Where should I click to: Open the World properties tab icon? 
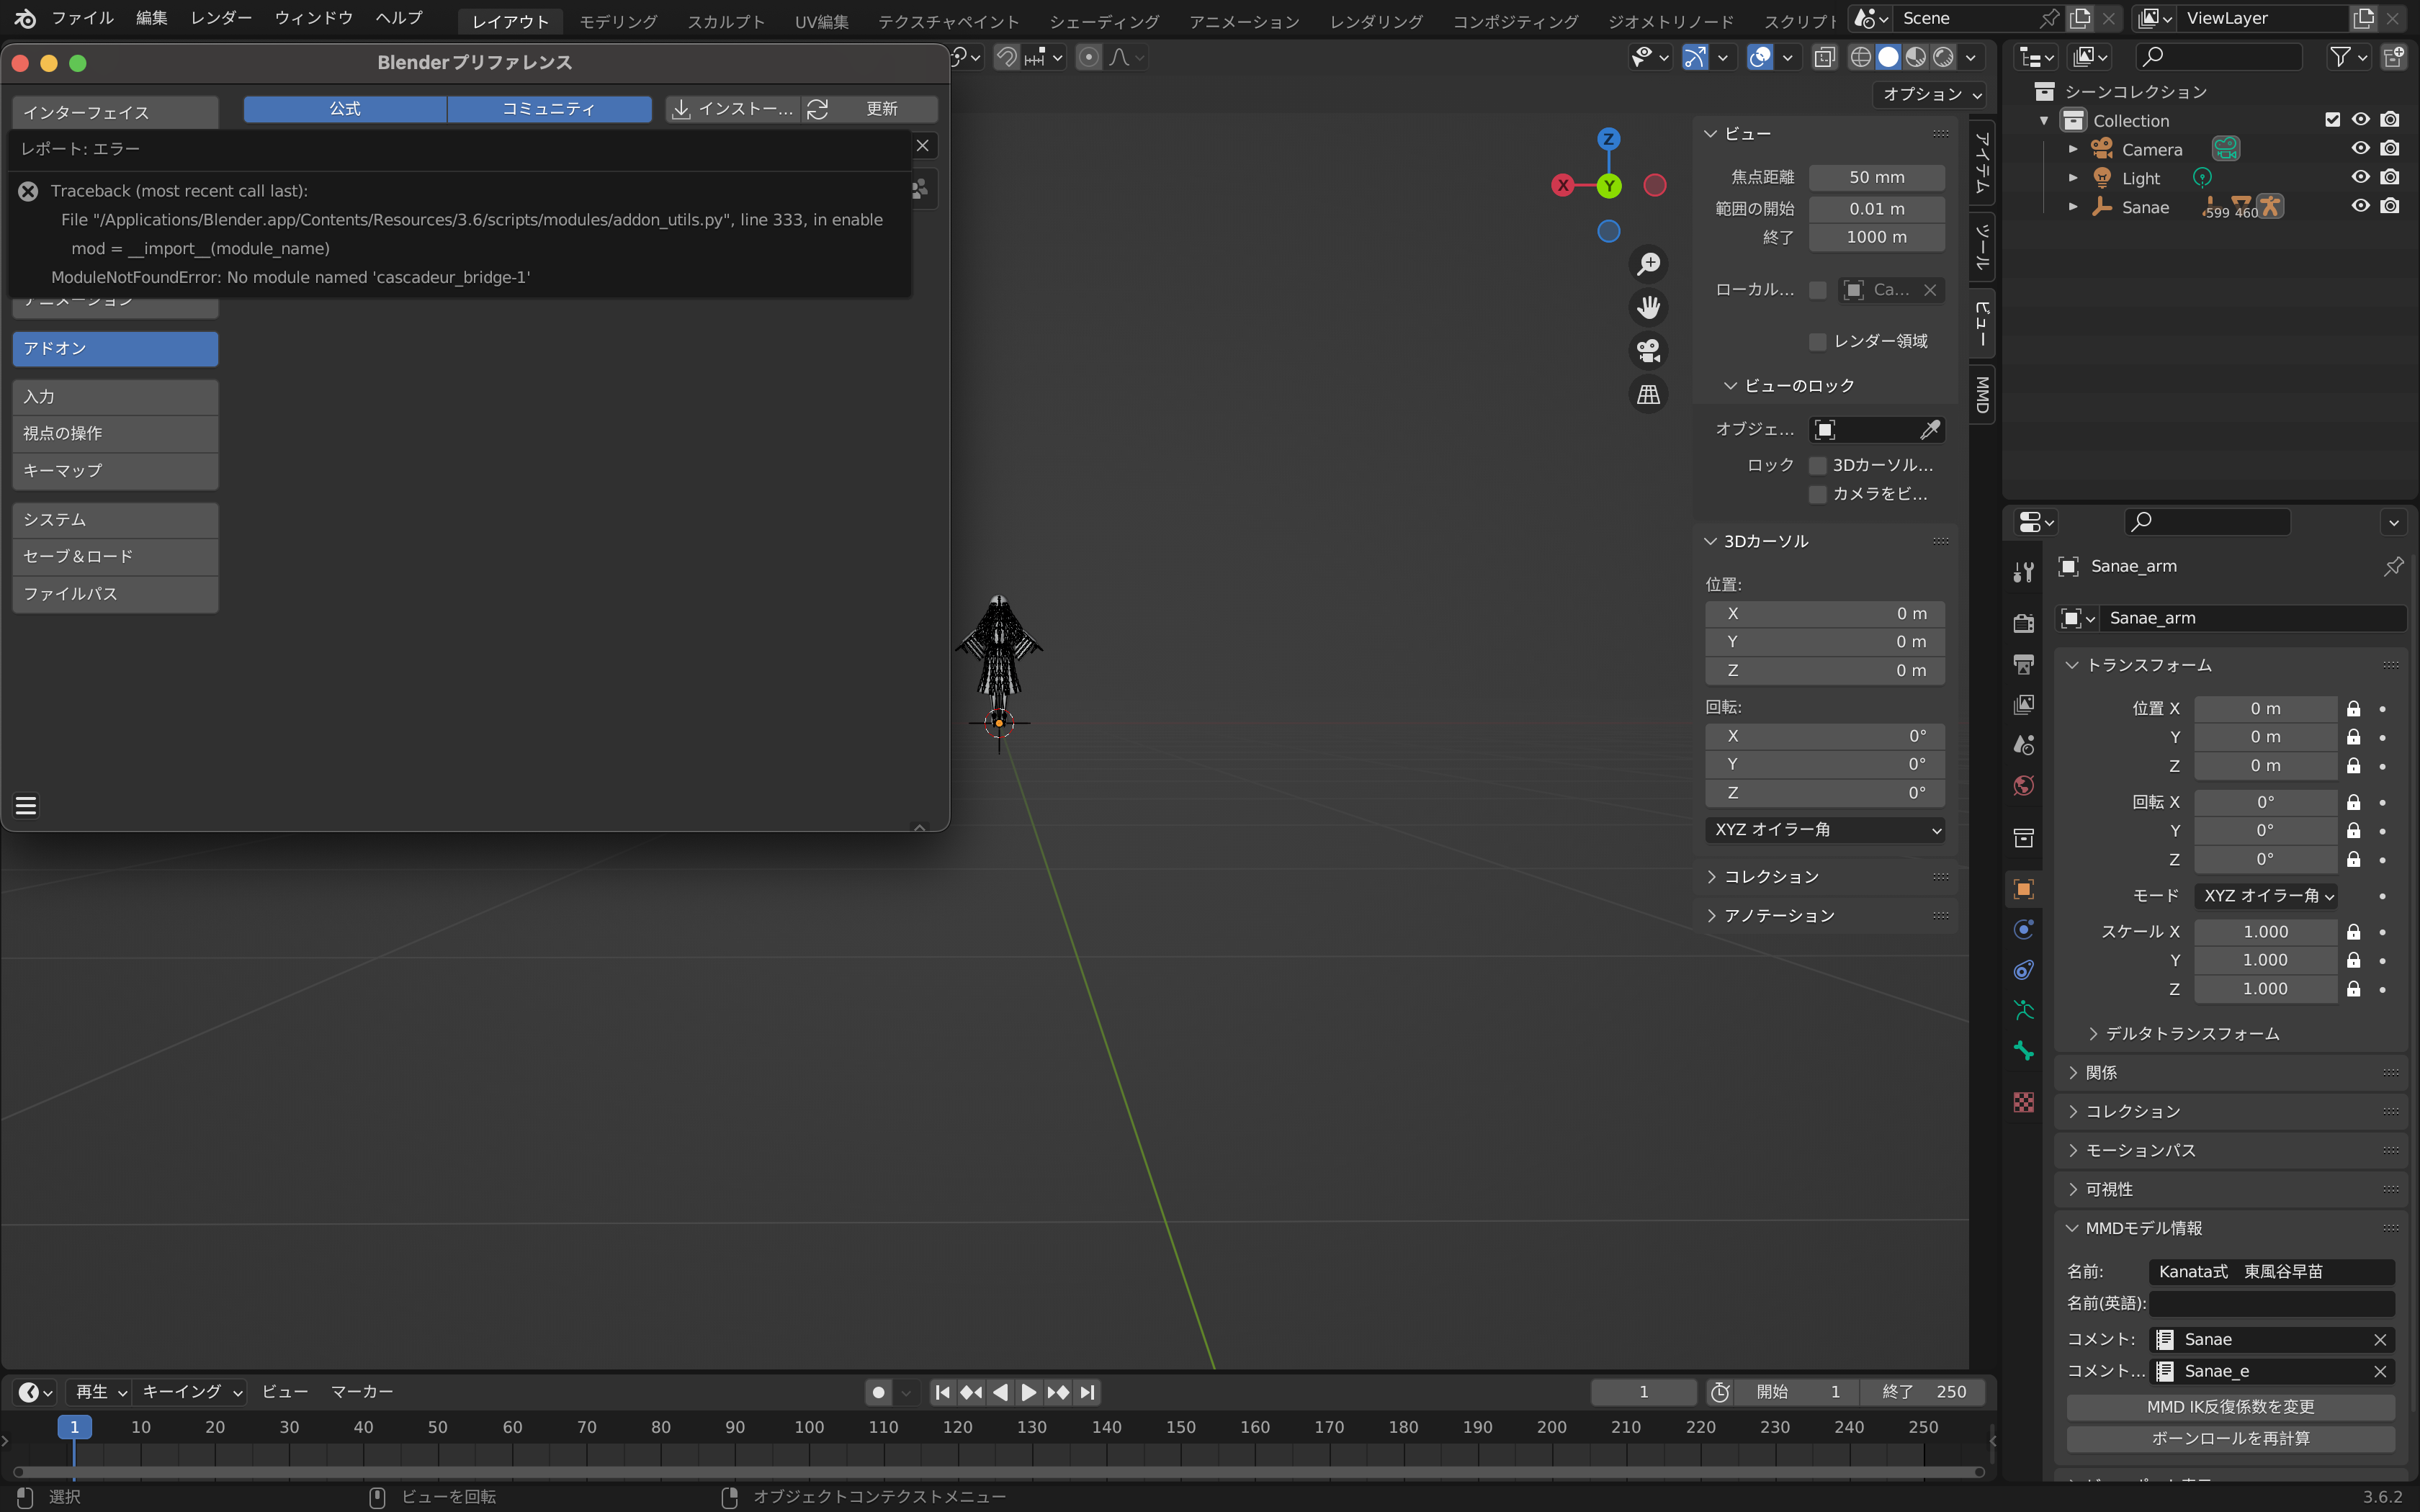click(2023, 786)
